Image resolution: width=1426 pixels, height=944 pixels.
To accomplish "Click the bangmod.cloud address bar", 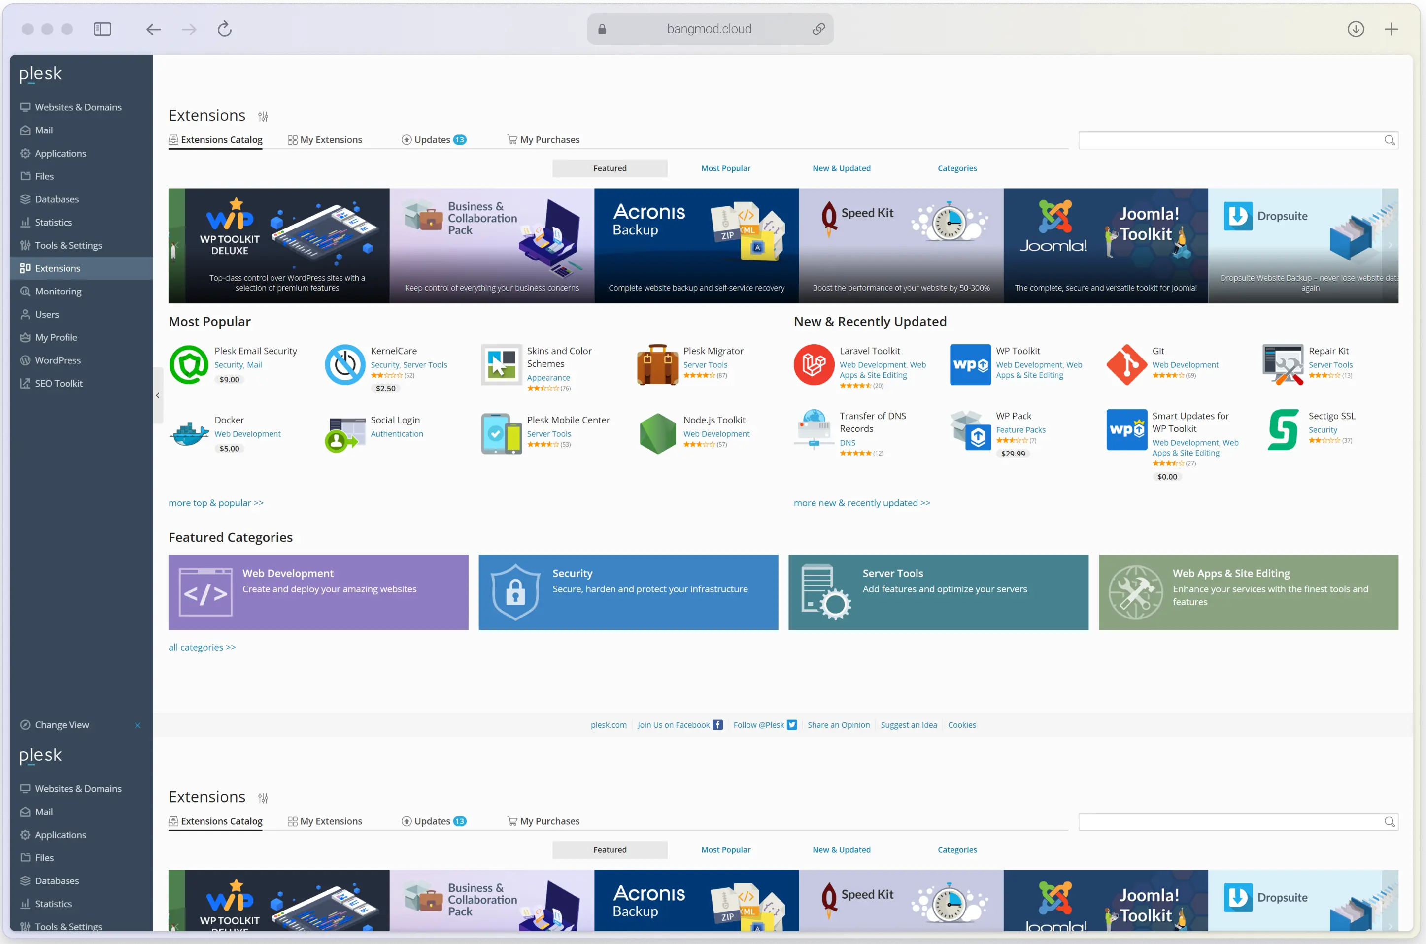I will pos(710,29).
